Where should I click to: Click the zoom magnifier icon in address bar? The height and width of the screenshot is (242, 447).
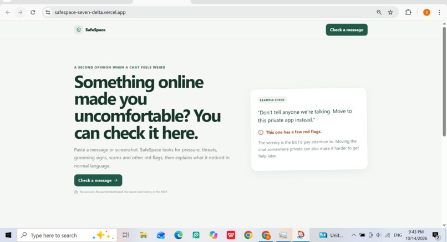tap(379, 12)
